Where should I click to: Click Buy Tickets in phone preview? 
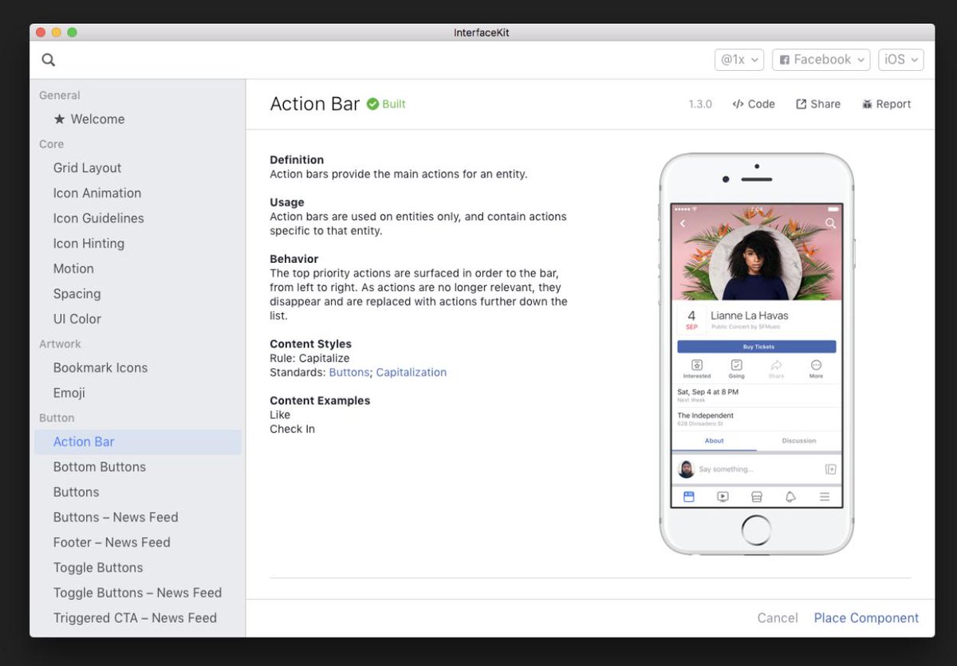coord(757,347)
